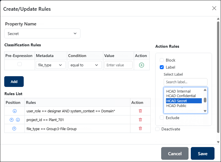This screenshot has height=162, width=221.
Task: Click the green plus icon to add condition
Action: coord(141,65)
